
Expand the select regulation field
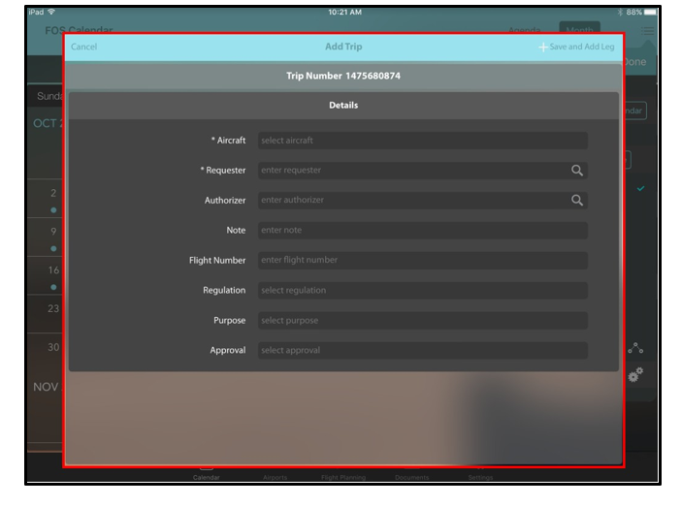(x=422, y=291)
